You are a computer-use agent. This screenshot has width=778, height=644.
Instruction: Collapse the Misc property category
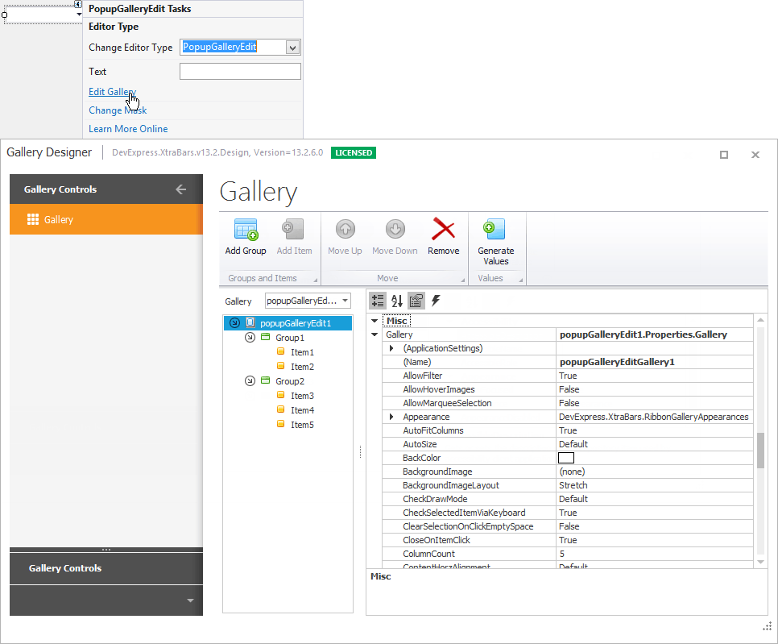[375, 321]
